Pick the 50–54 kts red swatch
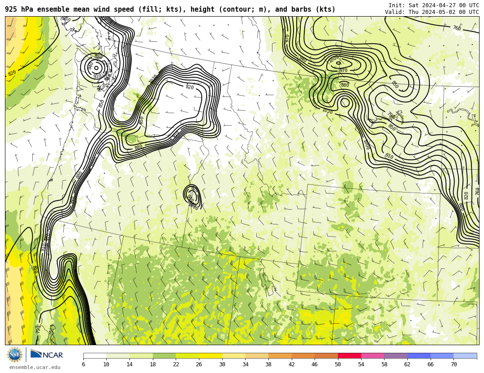 click(350, 355)
